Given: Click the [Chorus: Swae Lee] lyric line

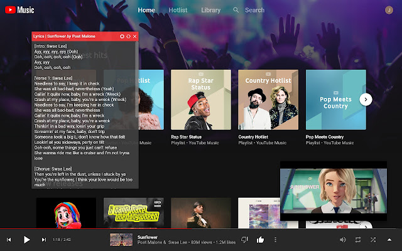Looking at the screenshot, I should point(53,169).
